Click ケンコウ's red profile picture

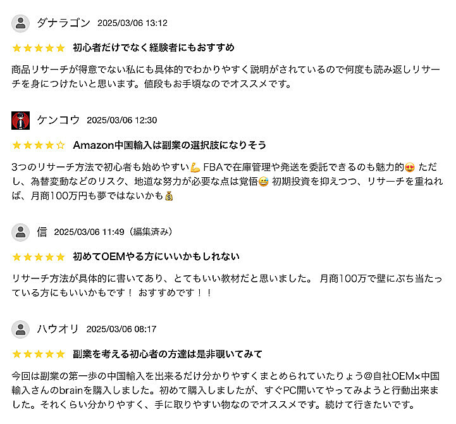pos(21,120)
